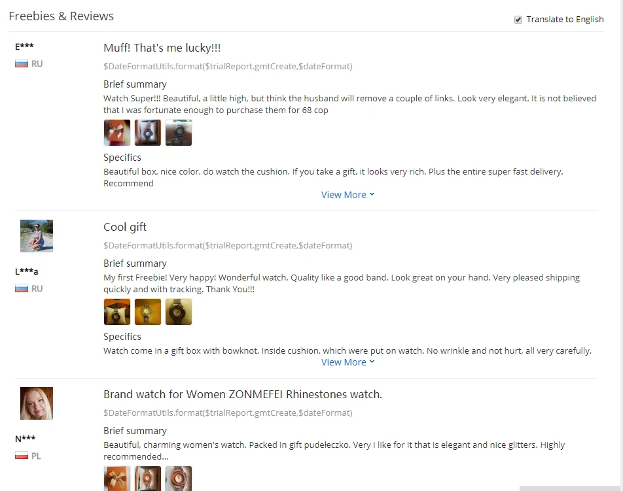Click the review title "Cool gift"
This screenshot has height=491, width=623.
click(125, 227)
